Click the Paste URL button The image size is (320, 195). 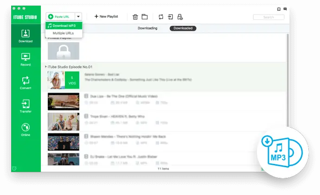coord(60,17)
